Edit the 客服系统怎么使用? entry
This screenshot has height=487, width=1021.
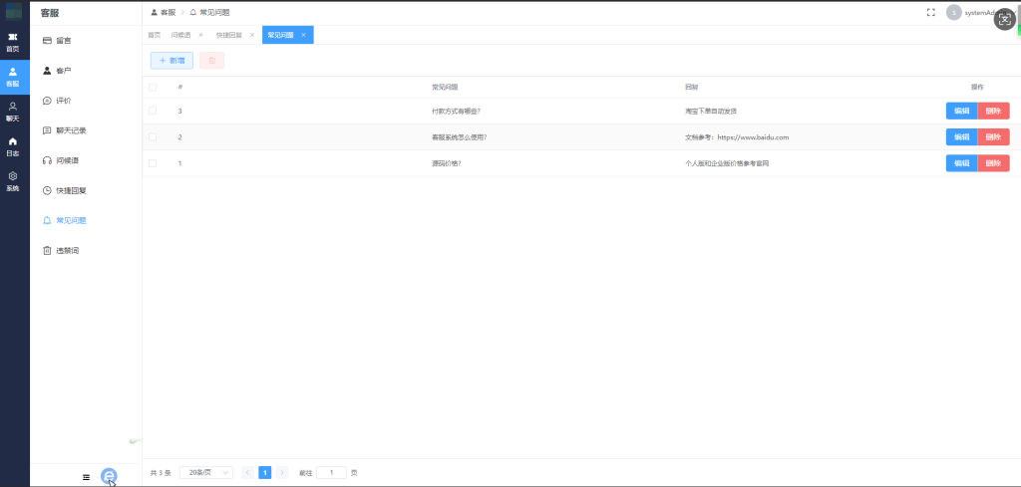pyautogui.click(x=962, y=137)
